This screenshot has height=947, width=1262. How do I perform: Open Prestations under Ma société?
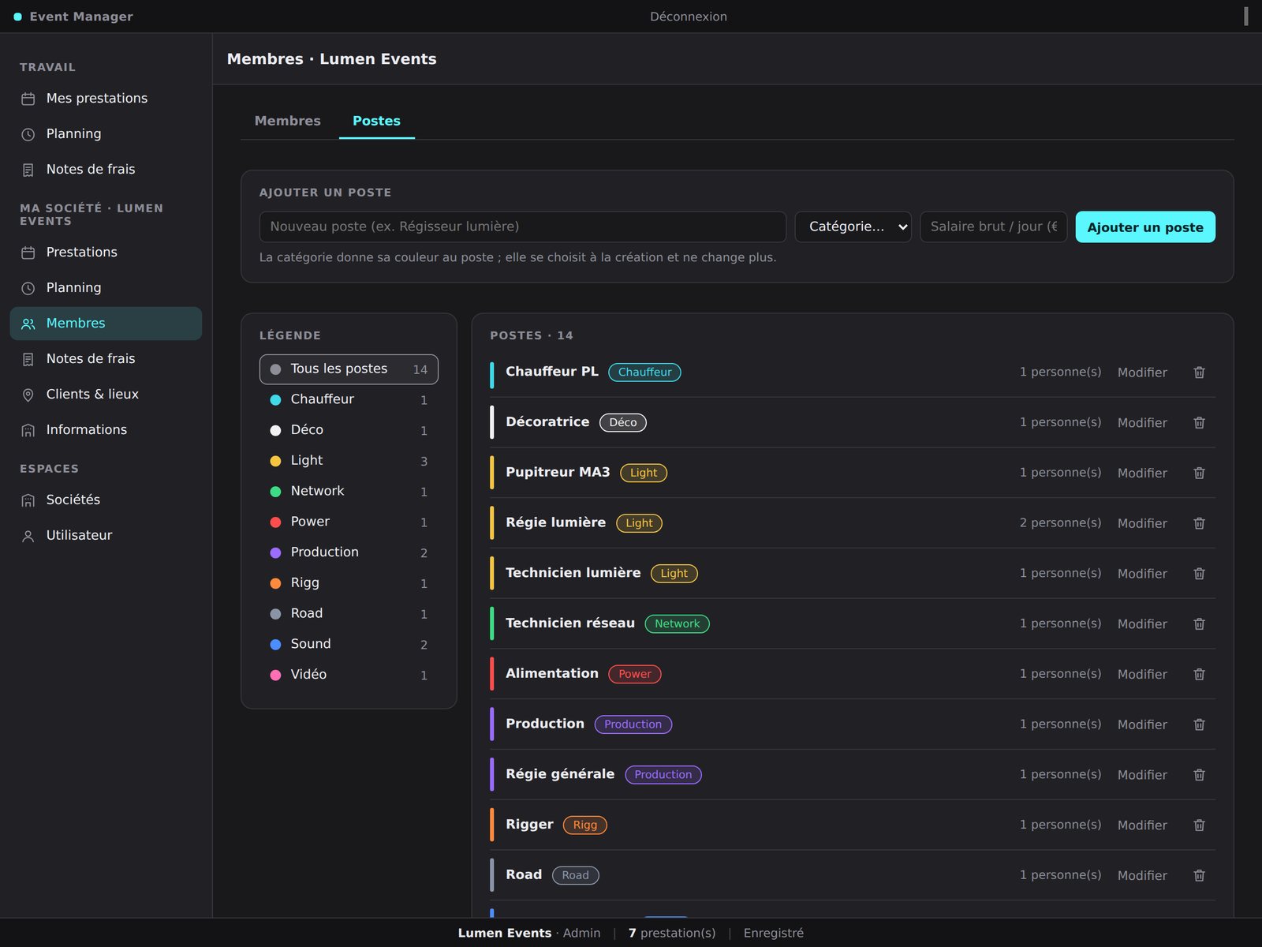(x=106, y=253)
